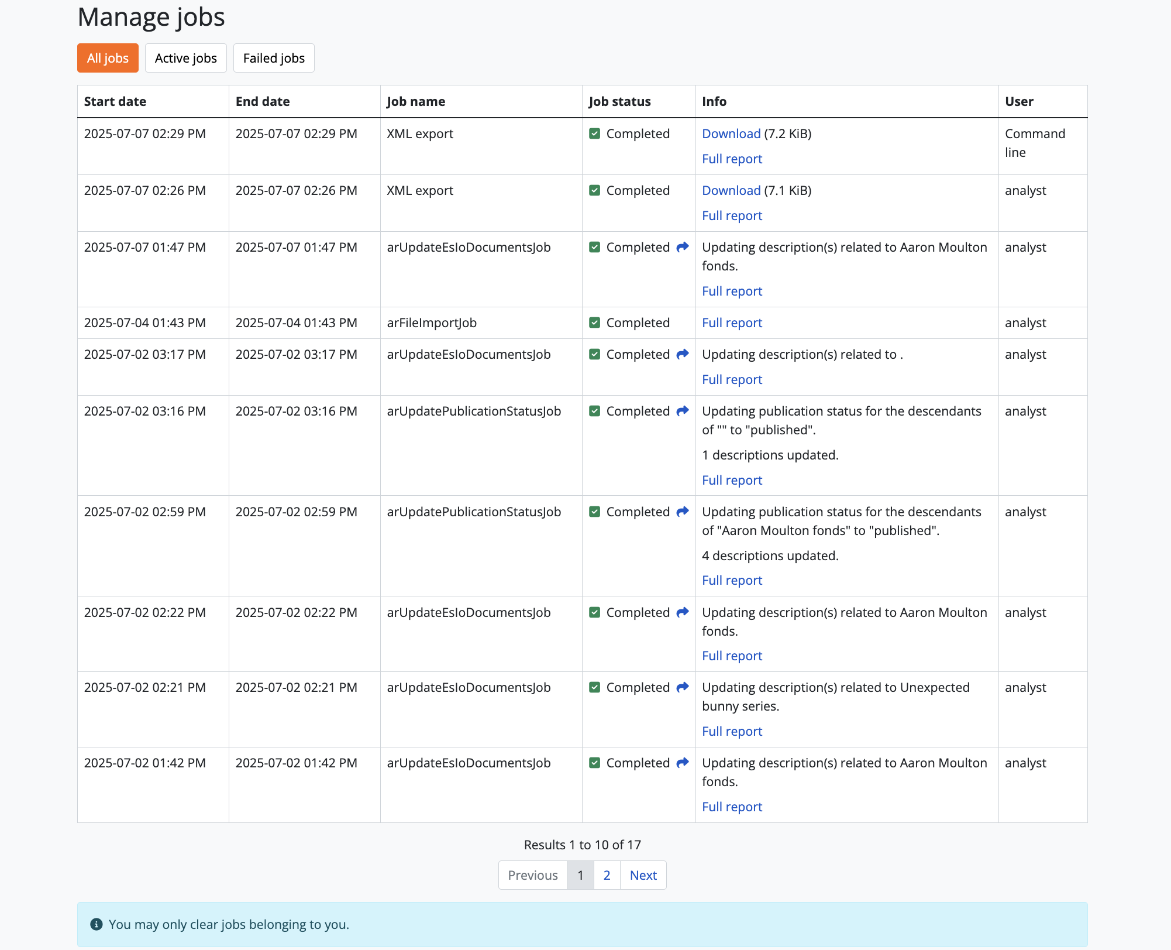Download the 7.1 KiB XML export
This screenshot has width=1171, height=950.
coord(731,190)
